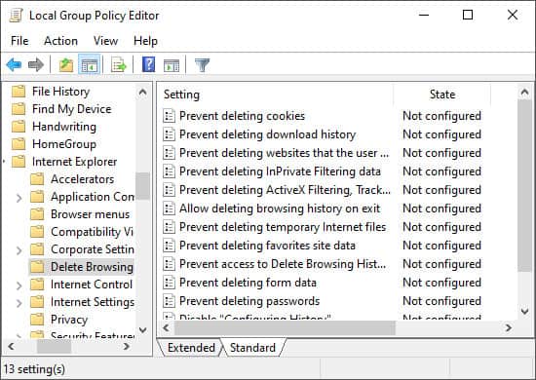This screenshot has width=536, height=380.
Task: Open the File menu
Action: click(x=19, y=41)
